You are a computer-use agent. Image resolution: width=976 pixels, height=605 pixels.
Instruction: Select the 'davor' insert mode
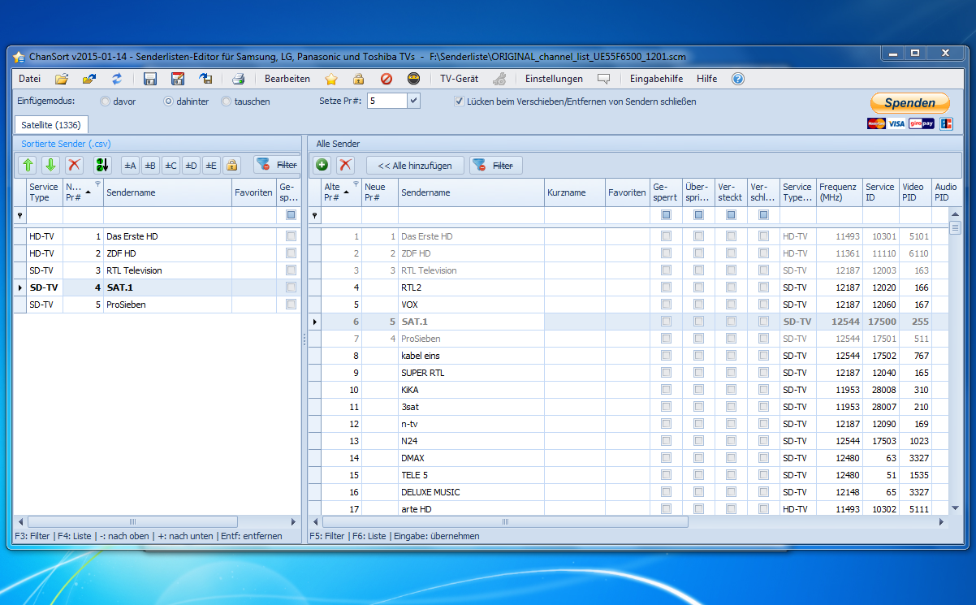[x=105, y=102]
